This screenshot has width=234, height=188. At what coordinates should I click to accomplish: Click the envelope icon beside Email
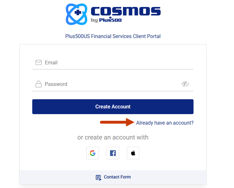[x=39, y=62]
